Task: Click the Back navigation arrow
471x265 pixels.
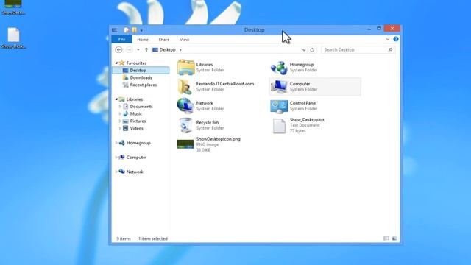Action: 118,49
